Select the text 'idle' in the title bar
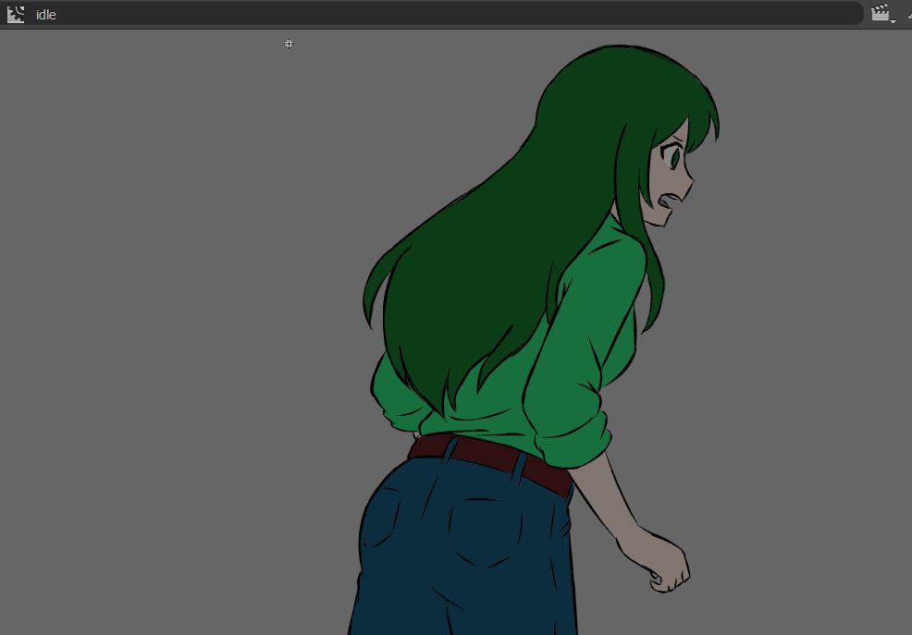The width and height of the screenshot is (912, 635). pyautogui.click(x=44, y=14)
